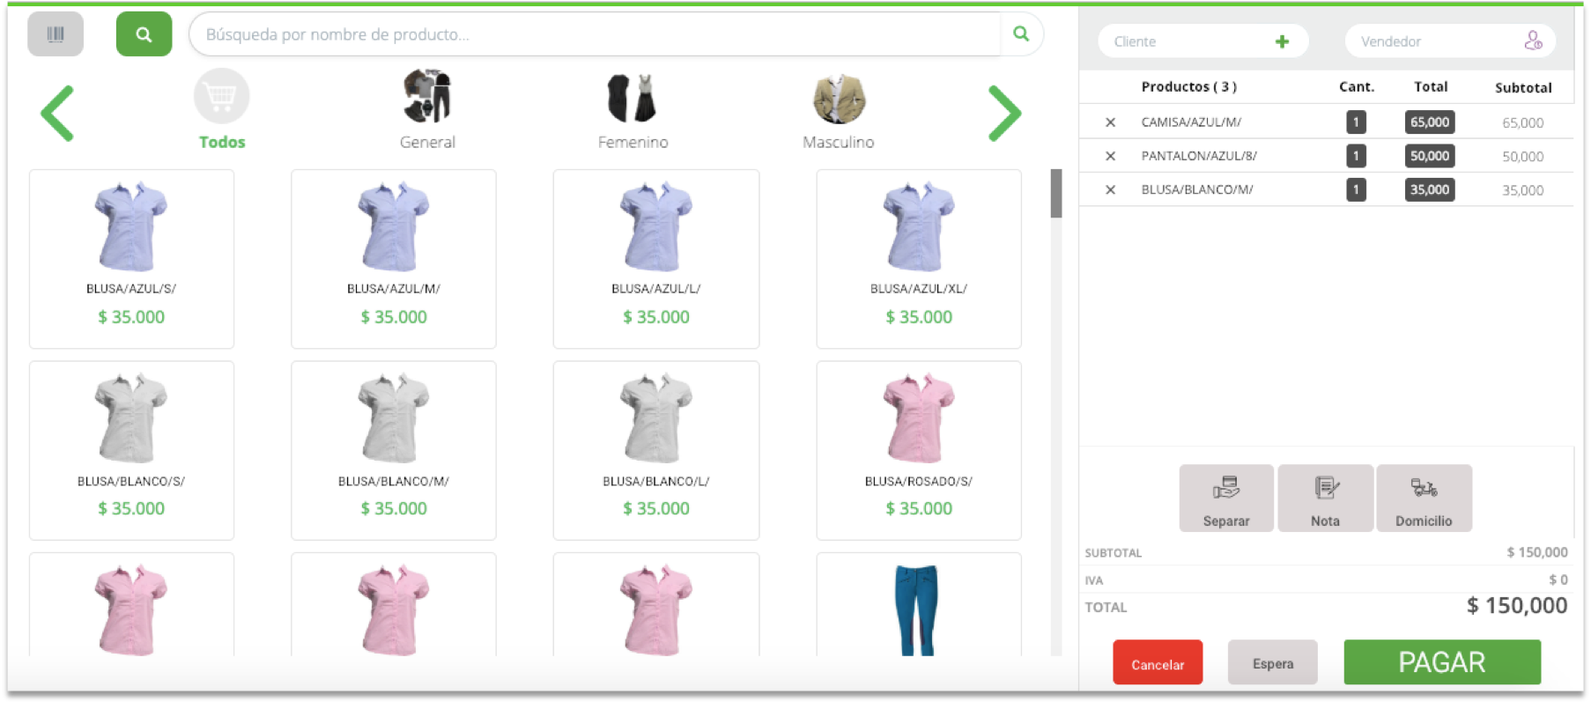Click the $ 150,000 total amount
This screenshot has width=1591, height=702.
point(1517,605)
